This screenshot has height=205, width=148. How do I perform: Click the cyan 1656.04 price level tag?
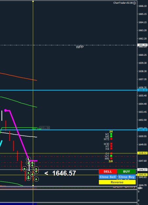[x=143, y=90]
